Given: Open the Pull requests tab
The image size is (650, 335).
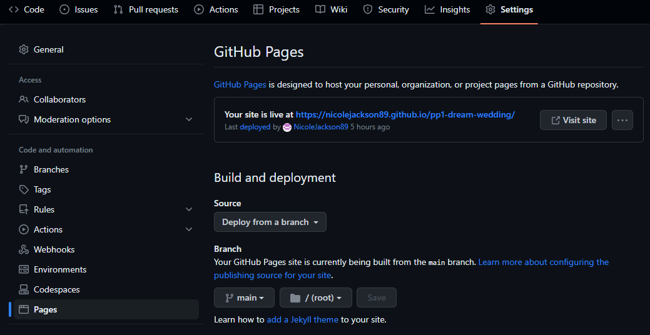Looking at the screenshot, I should (x=146, y=9).
